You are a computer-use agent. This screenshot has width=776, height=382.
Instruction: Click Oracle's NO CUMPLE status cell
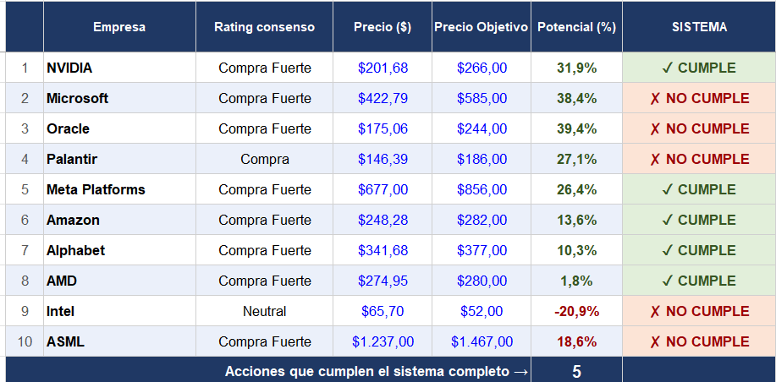(699, 128)
